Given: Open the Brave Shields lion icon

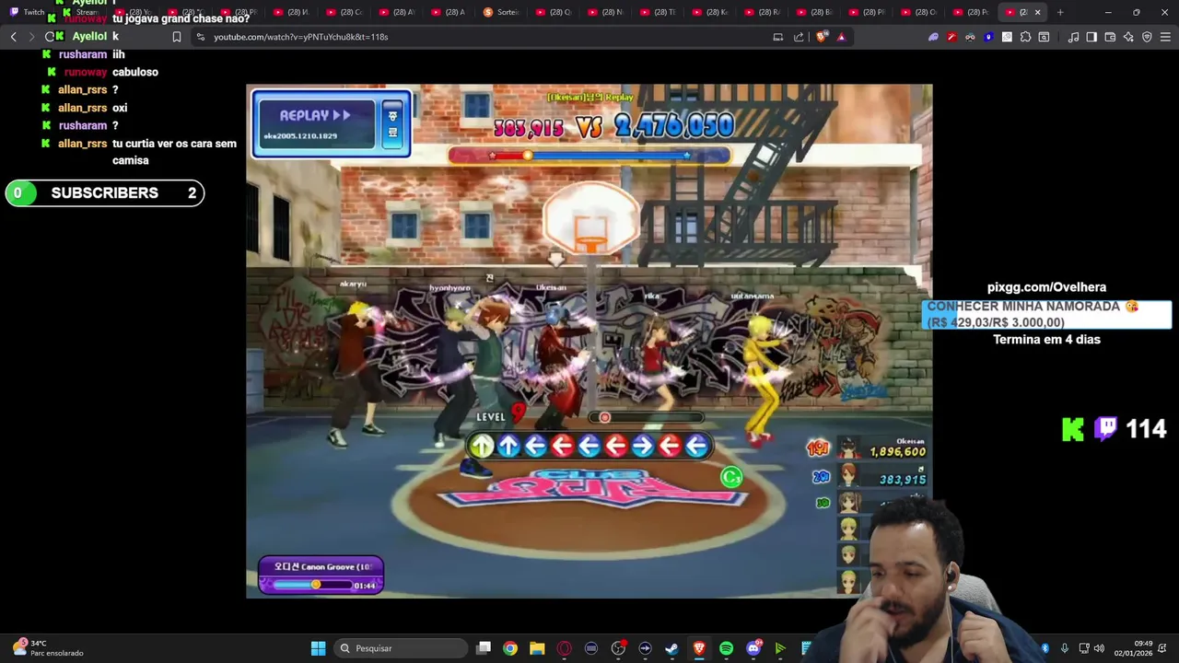Looking at the screenshot, I should point(823,37).
